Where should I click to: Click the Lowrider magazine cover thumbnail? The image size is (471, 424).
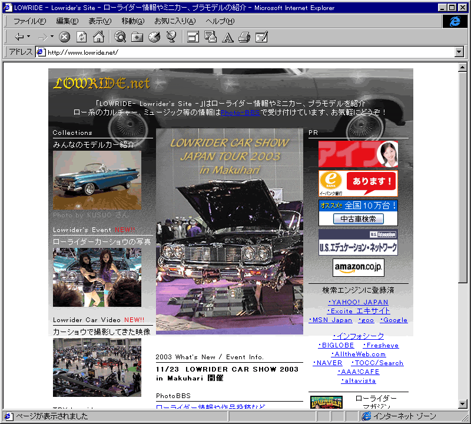327,402
